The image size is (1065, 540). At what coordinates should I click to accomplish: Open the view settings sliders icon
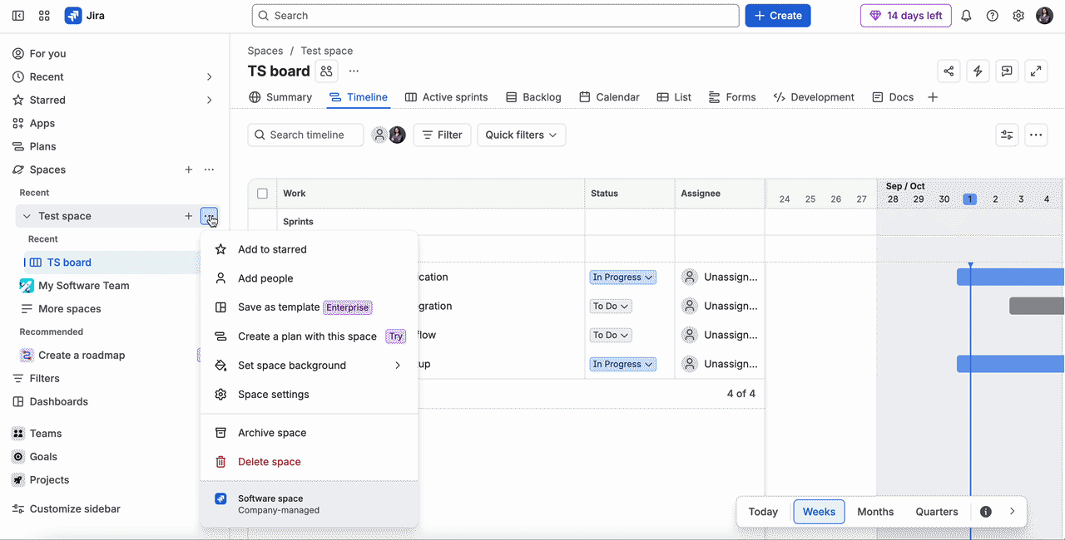pos(1007,135)
